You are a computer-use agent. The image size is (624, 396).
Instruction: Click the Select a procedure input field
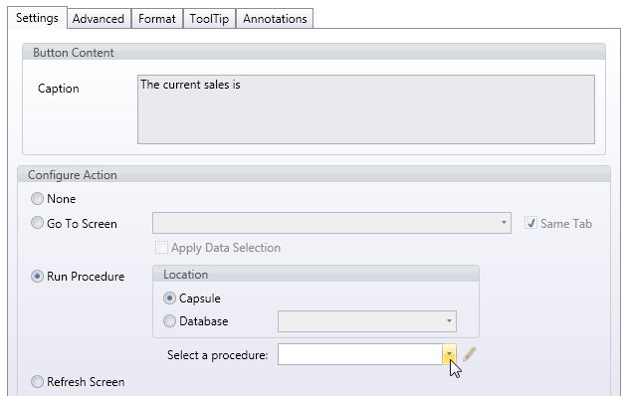click(360, 354)
